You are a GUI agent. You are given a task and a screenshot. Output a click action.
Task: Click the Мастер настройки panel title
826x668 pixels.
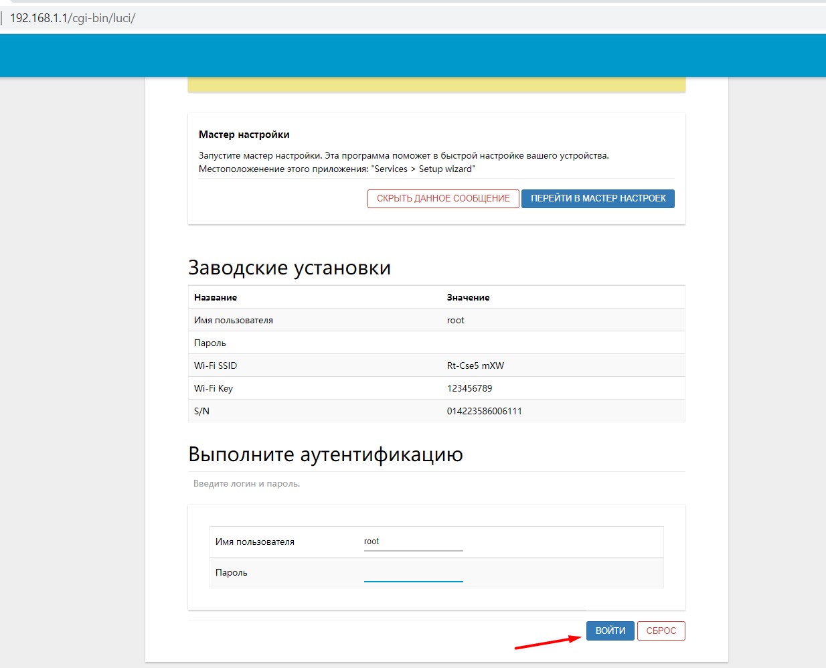point(244,135)
